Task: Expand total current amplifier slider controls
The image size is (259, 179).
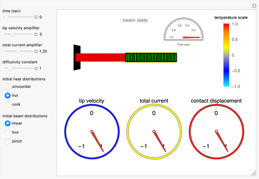Action: (x=36, y=51)
